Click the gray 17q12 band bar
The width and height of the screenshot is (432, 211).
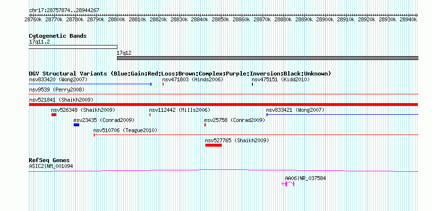pyautogui.click(x=268, y=58)
